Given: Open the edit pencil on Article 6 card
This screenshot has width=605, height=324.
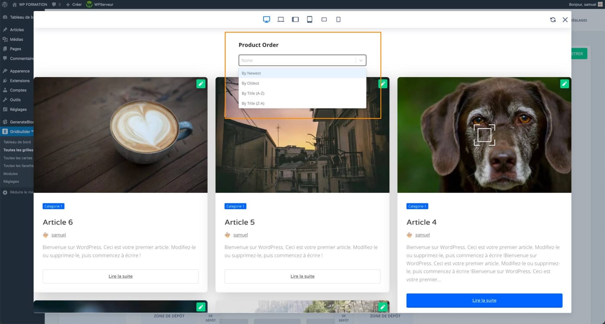Looking at the screenshot, I should (201, 84).
